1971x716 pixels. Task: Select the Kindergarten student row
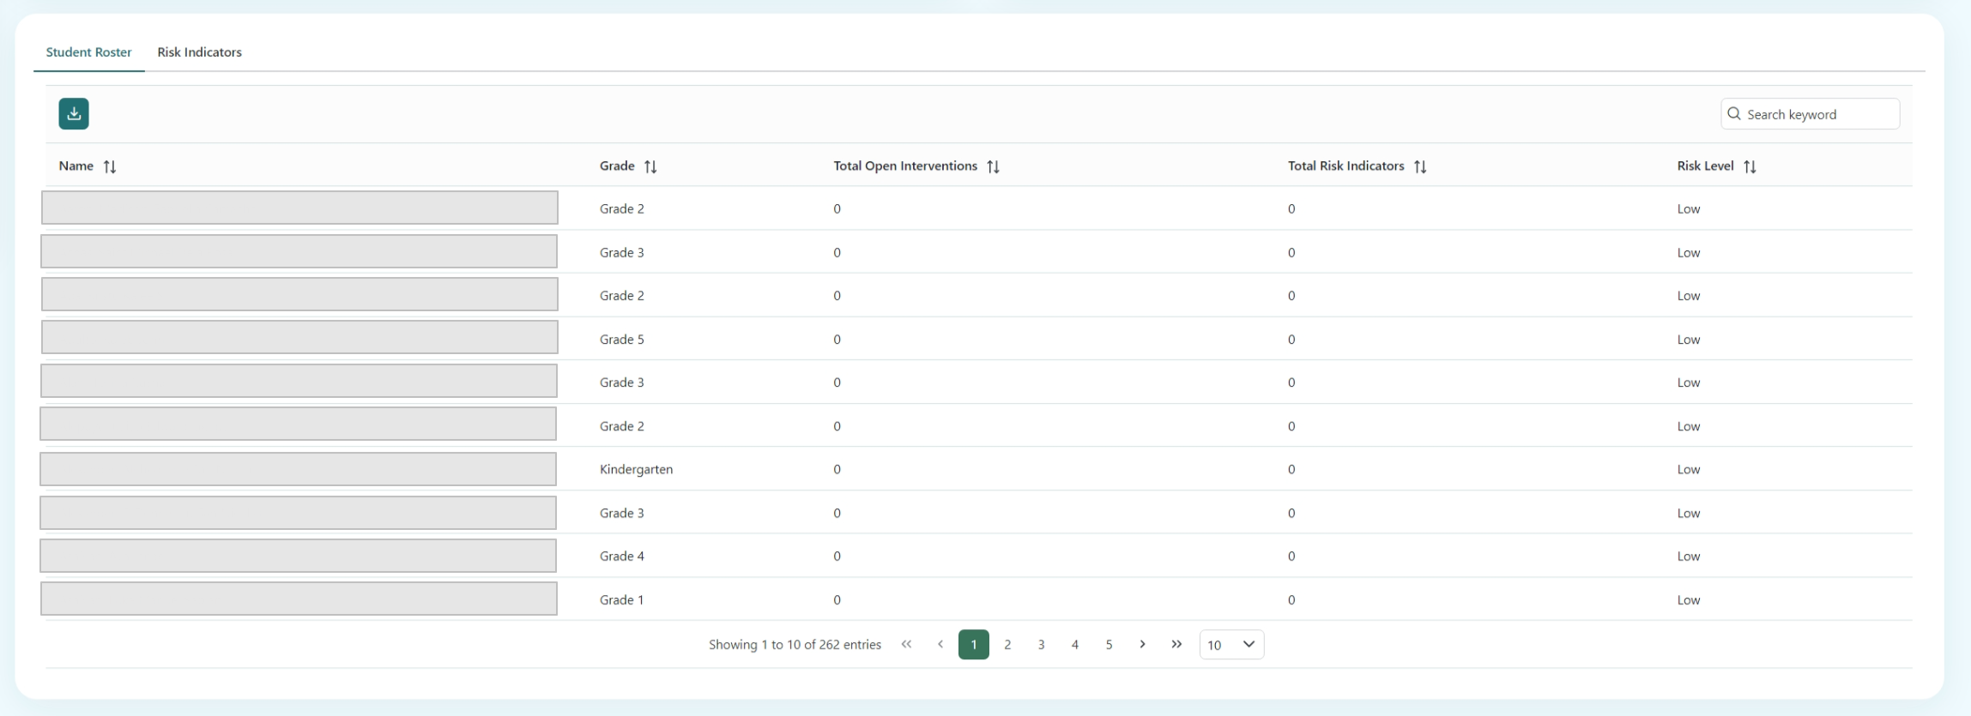636,469
